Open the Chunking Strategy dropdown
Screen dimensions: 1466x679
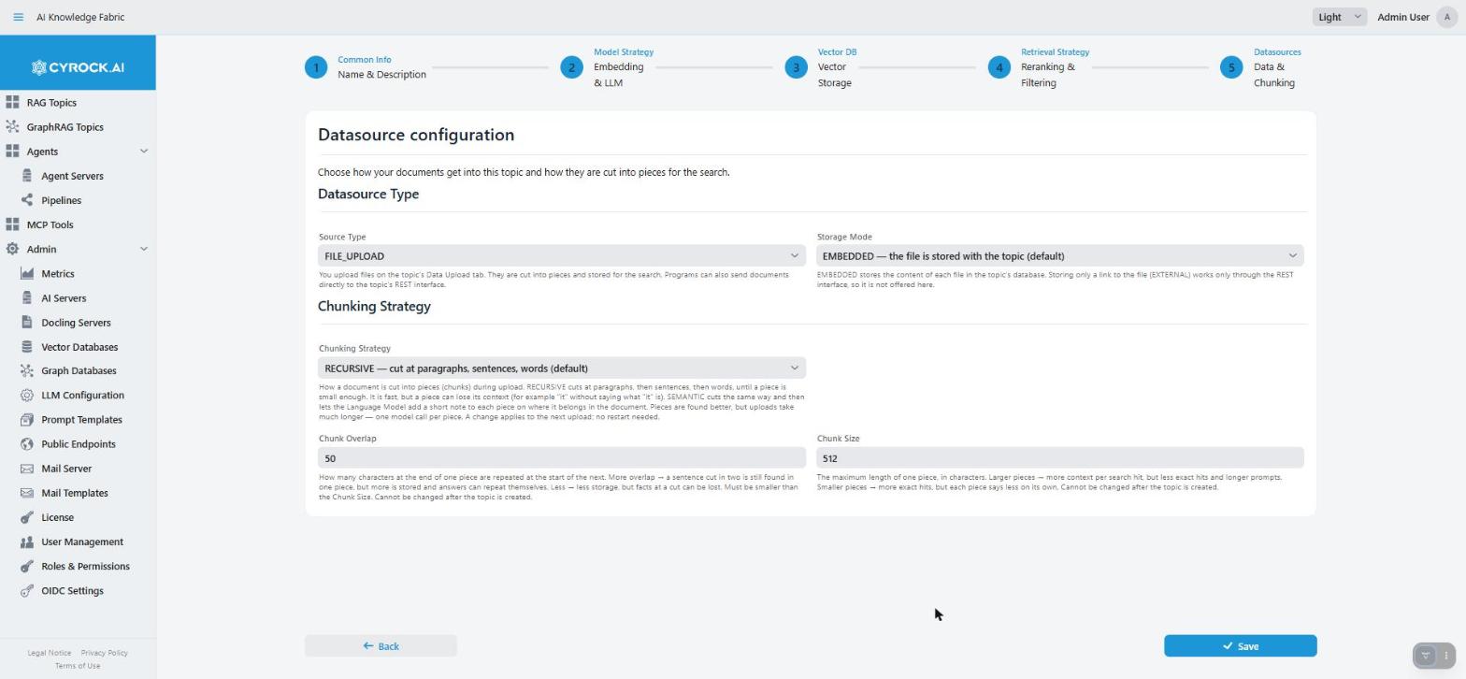(561, 368)
